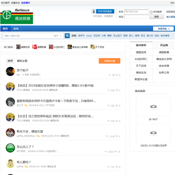Click the hot search keyword 意大利
The height and width of the screenshot is (175, 175).
click(150, 35)
